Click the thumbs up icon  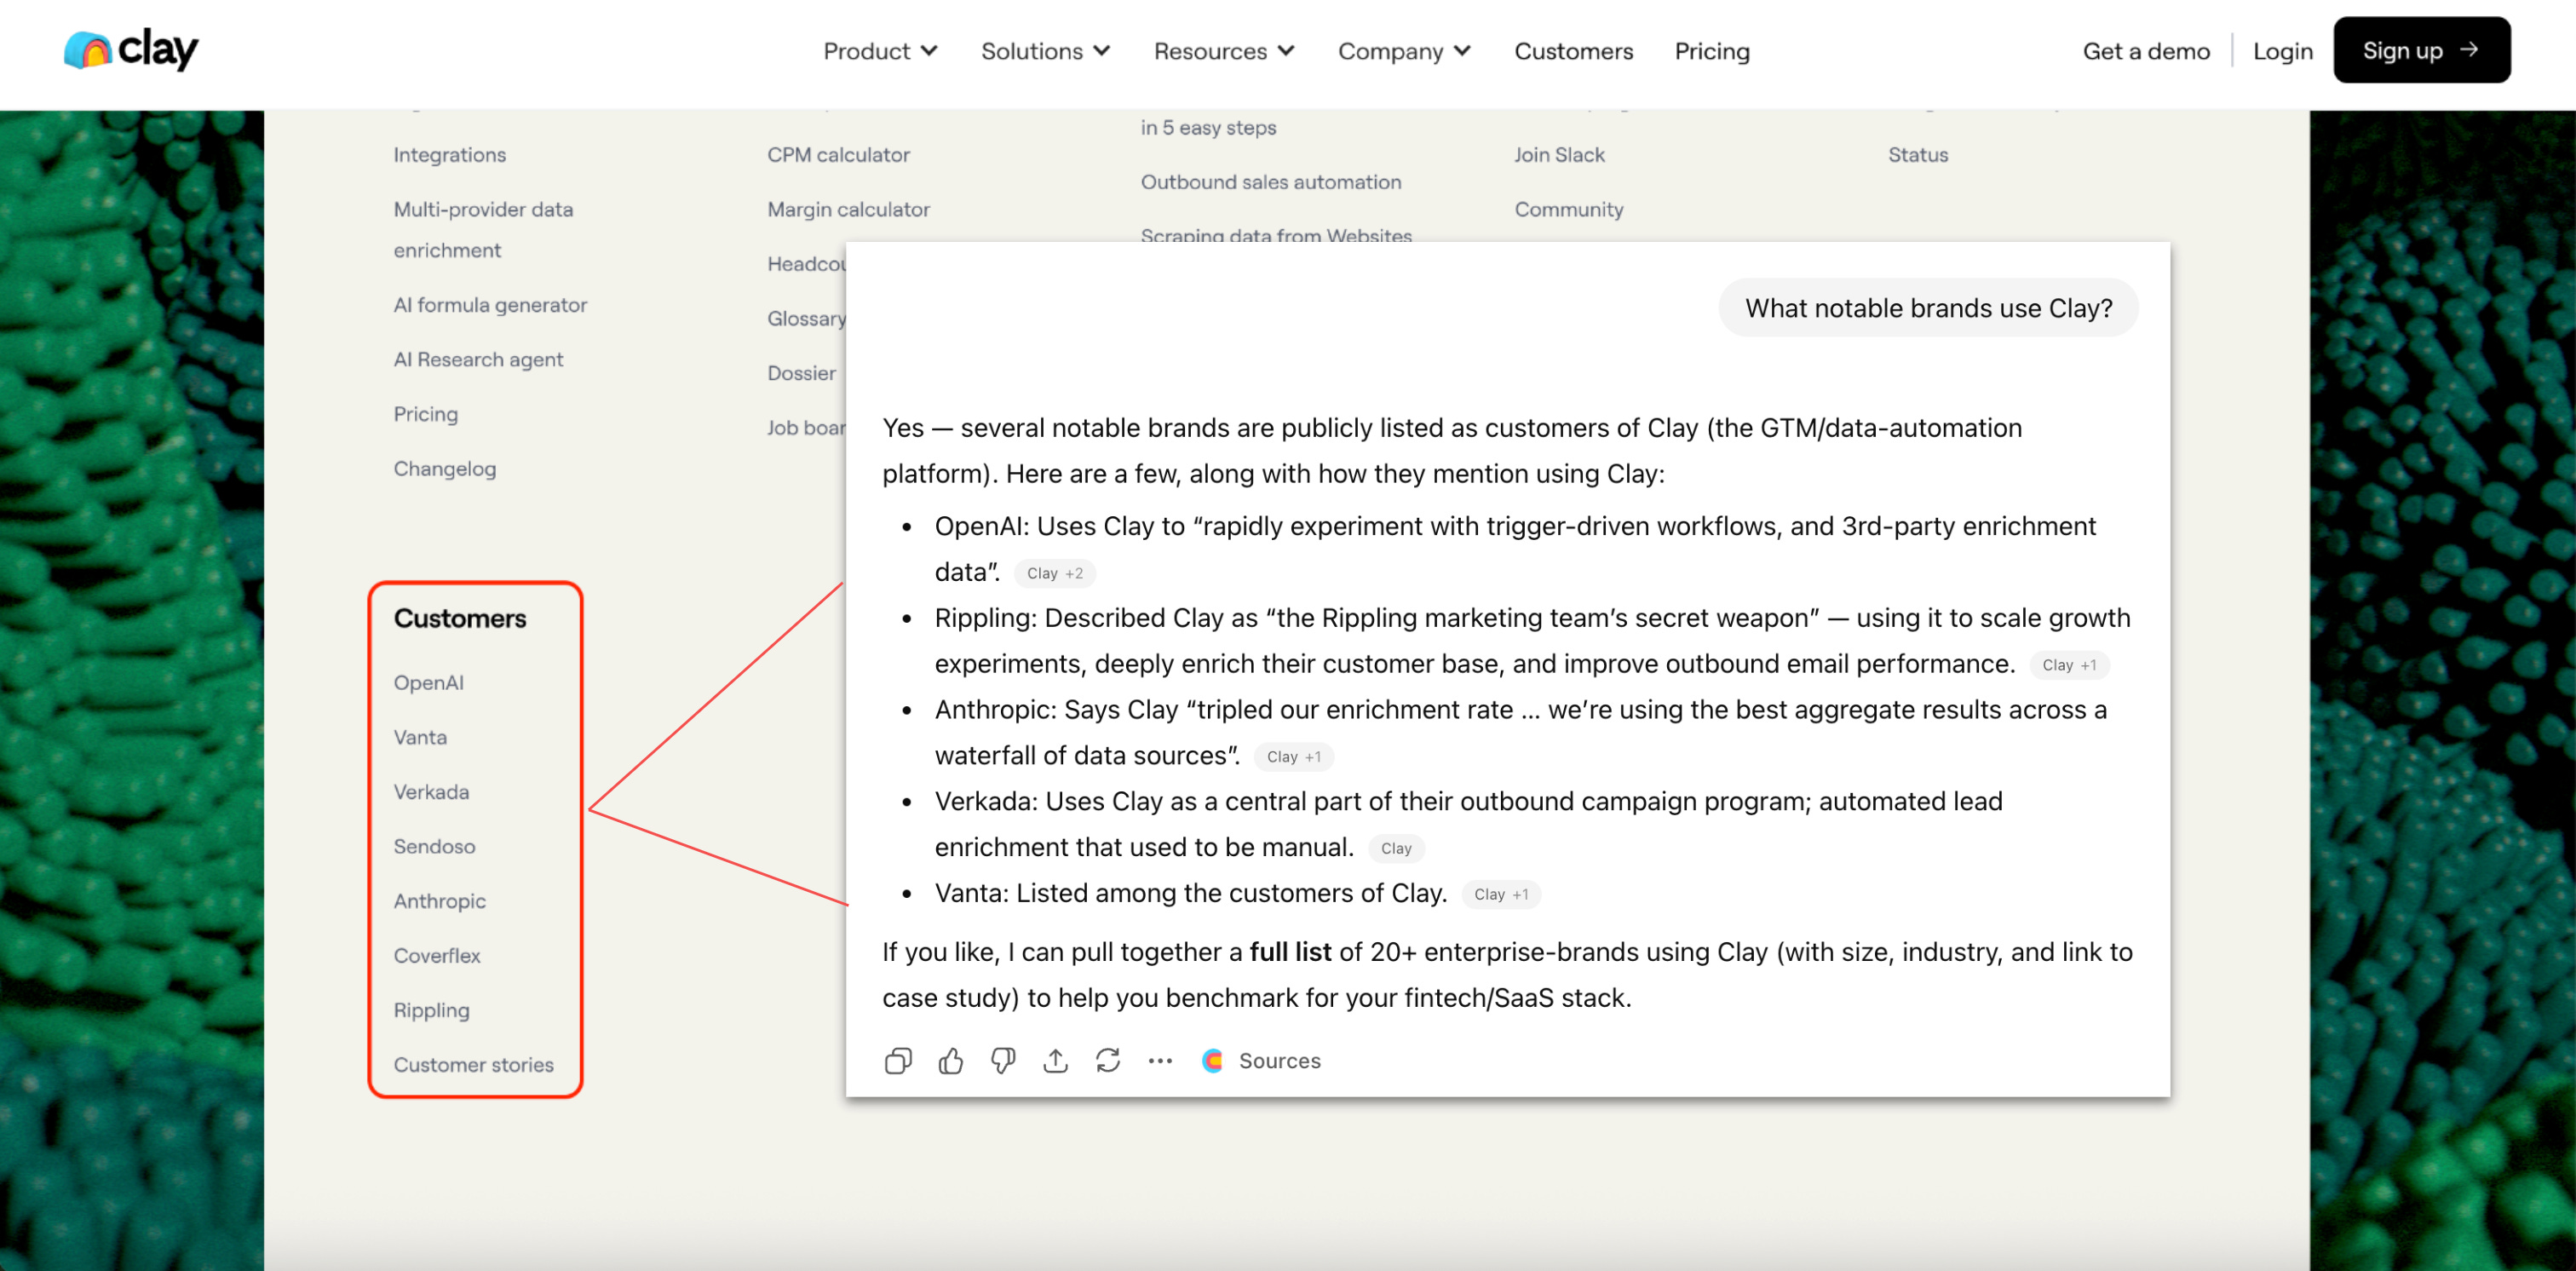(950, 1060)
